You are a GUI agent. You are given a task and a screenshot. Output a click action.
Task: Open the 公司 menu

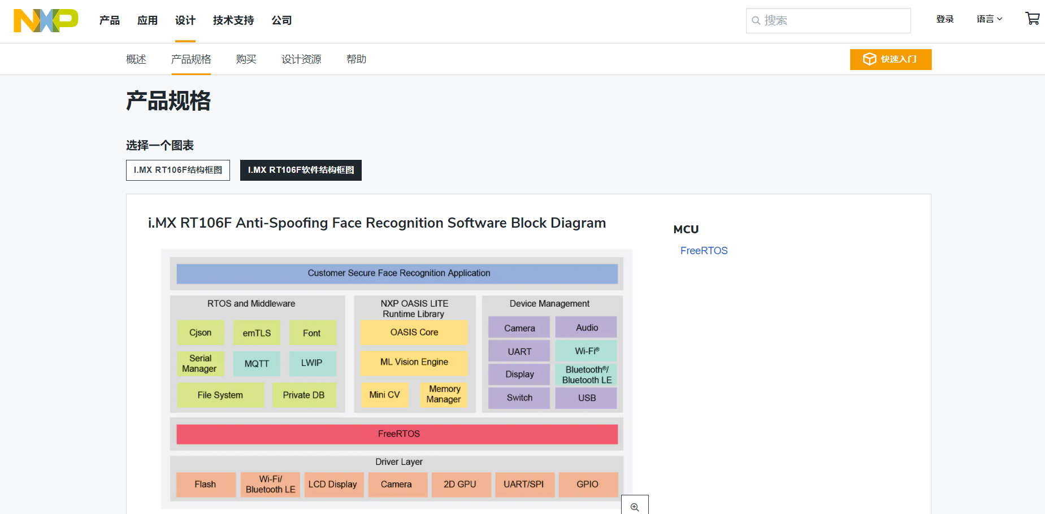281,20
